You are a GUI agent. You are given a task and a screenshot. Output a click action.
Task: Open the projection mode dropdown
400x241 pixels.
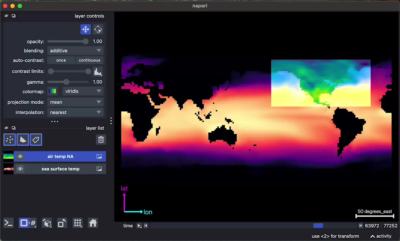coord(75,102)
